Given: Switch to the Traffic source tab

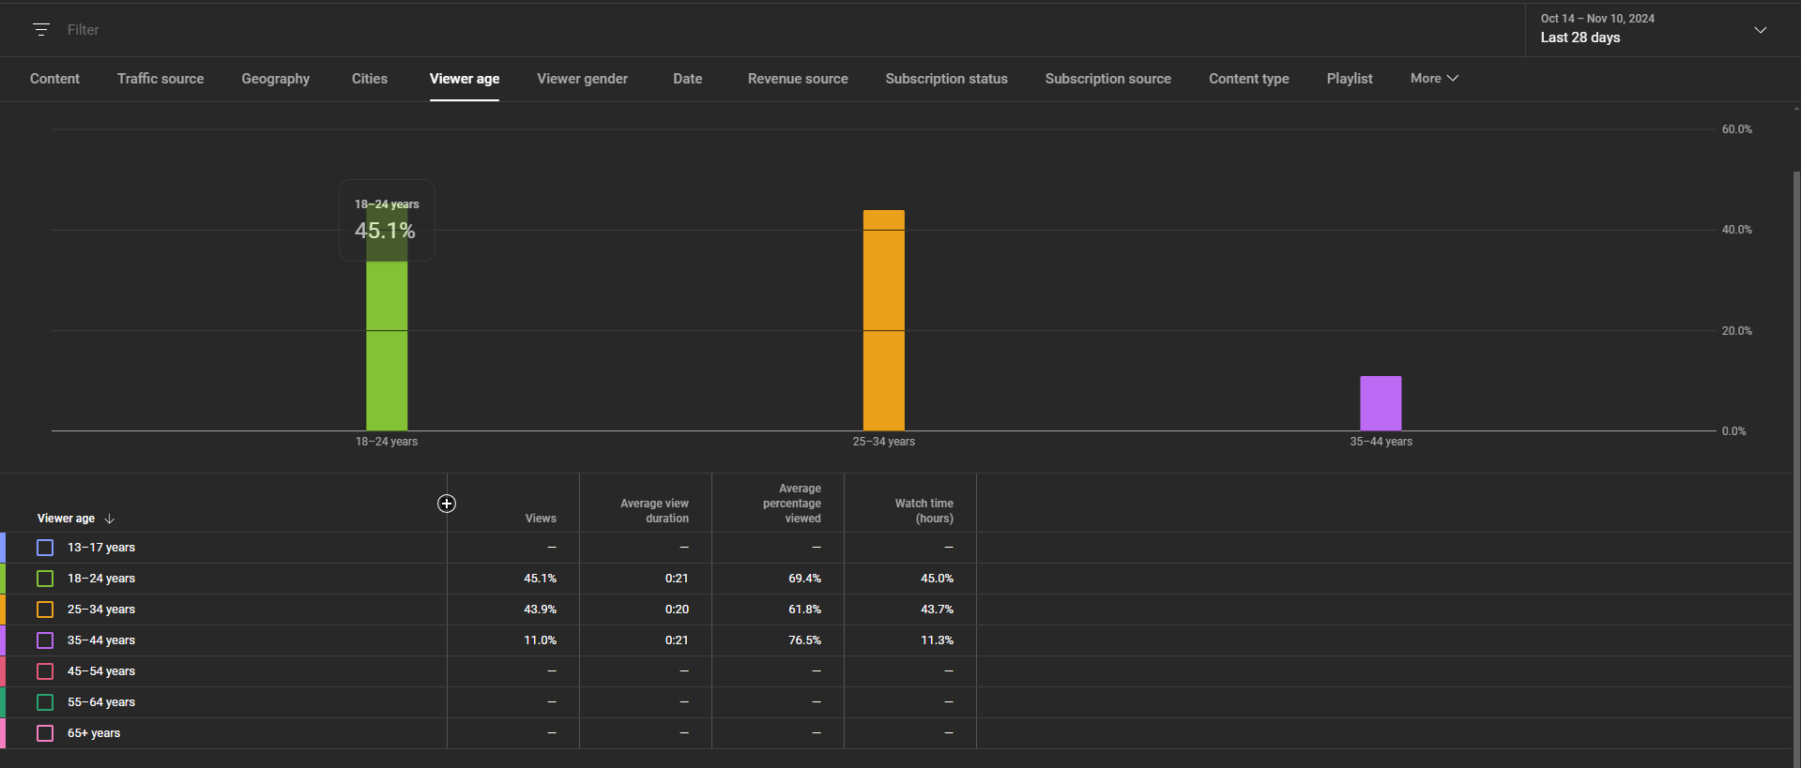Looking at the screenshot, I should (160, 79).
